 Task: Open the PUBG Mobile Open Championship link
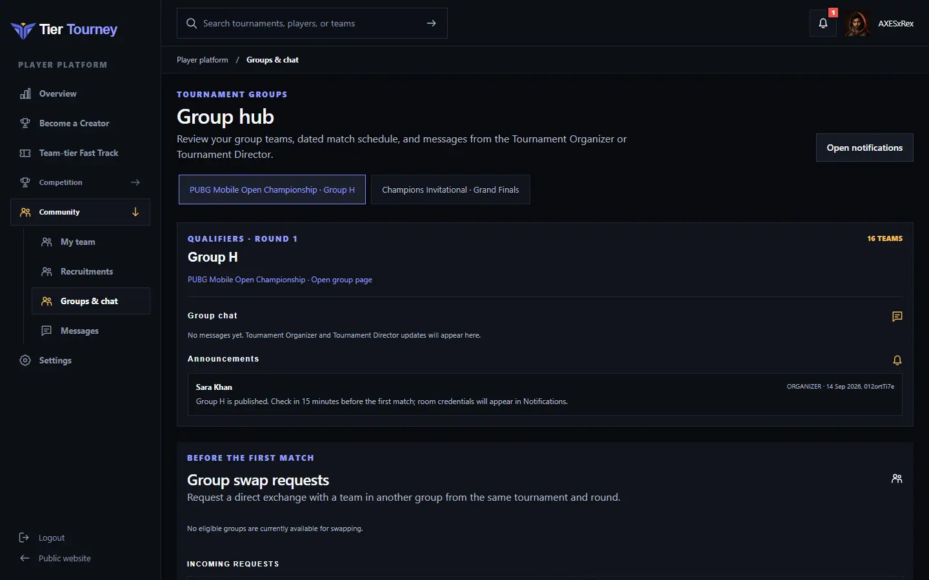[x=246, y=280]
